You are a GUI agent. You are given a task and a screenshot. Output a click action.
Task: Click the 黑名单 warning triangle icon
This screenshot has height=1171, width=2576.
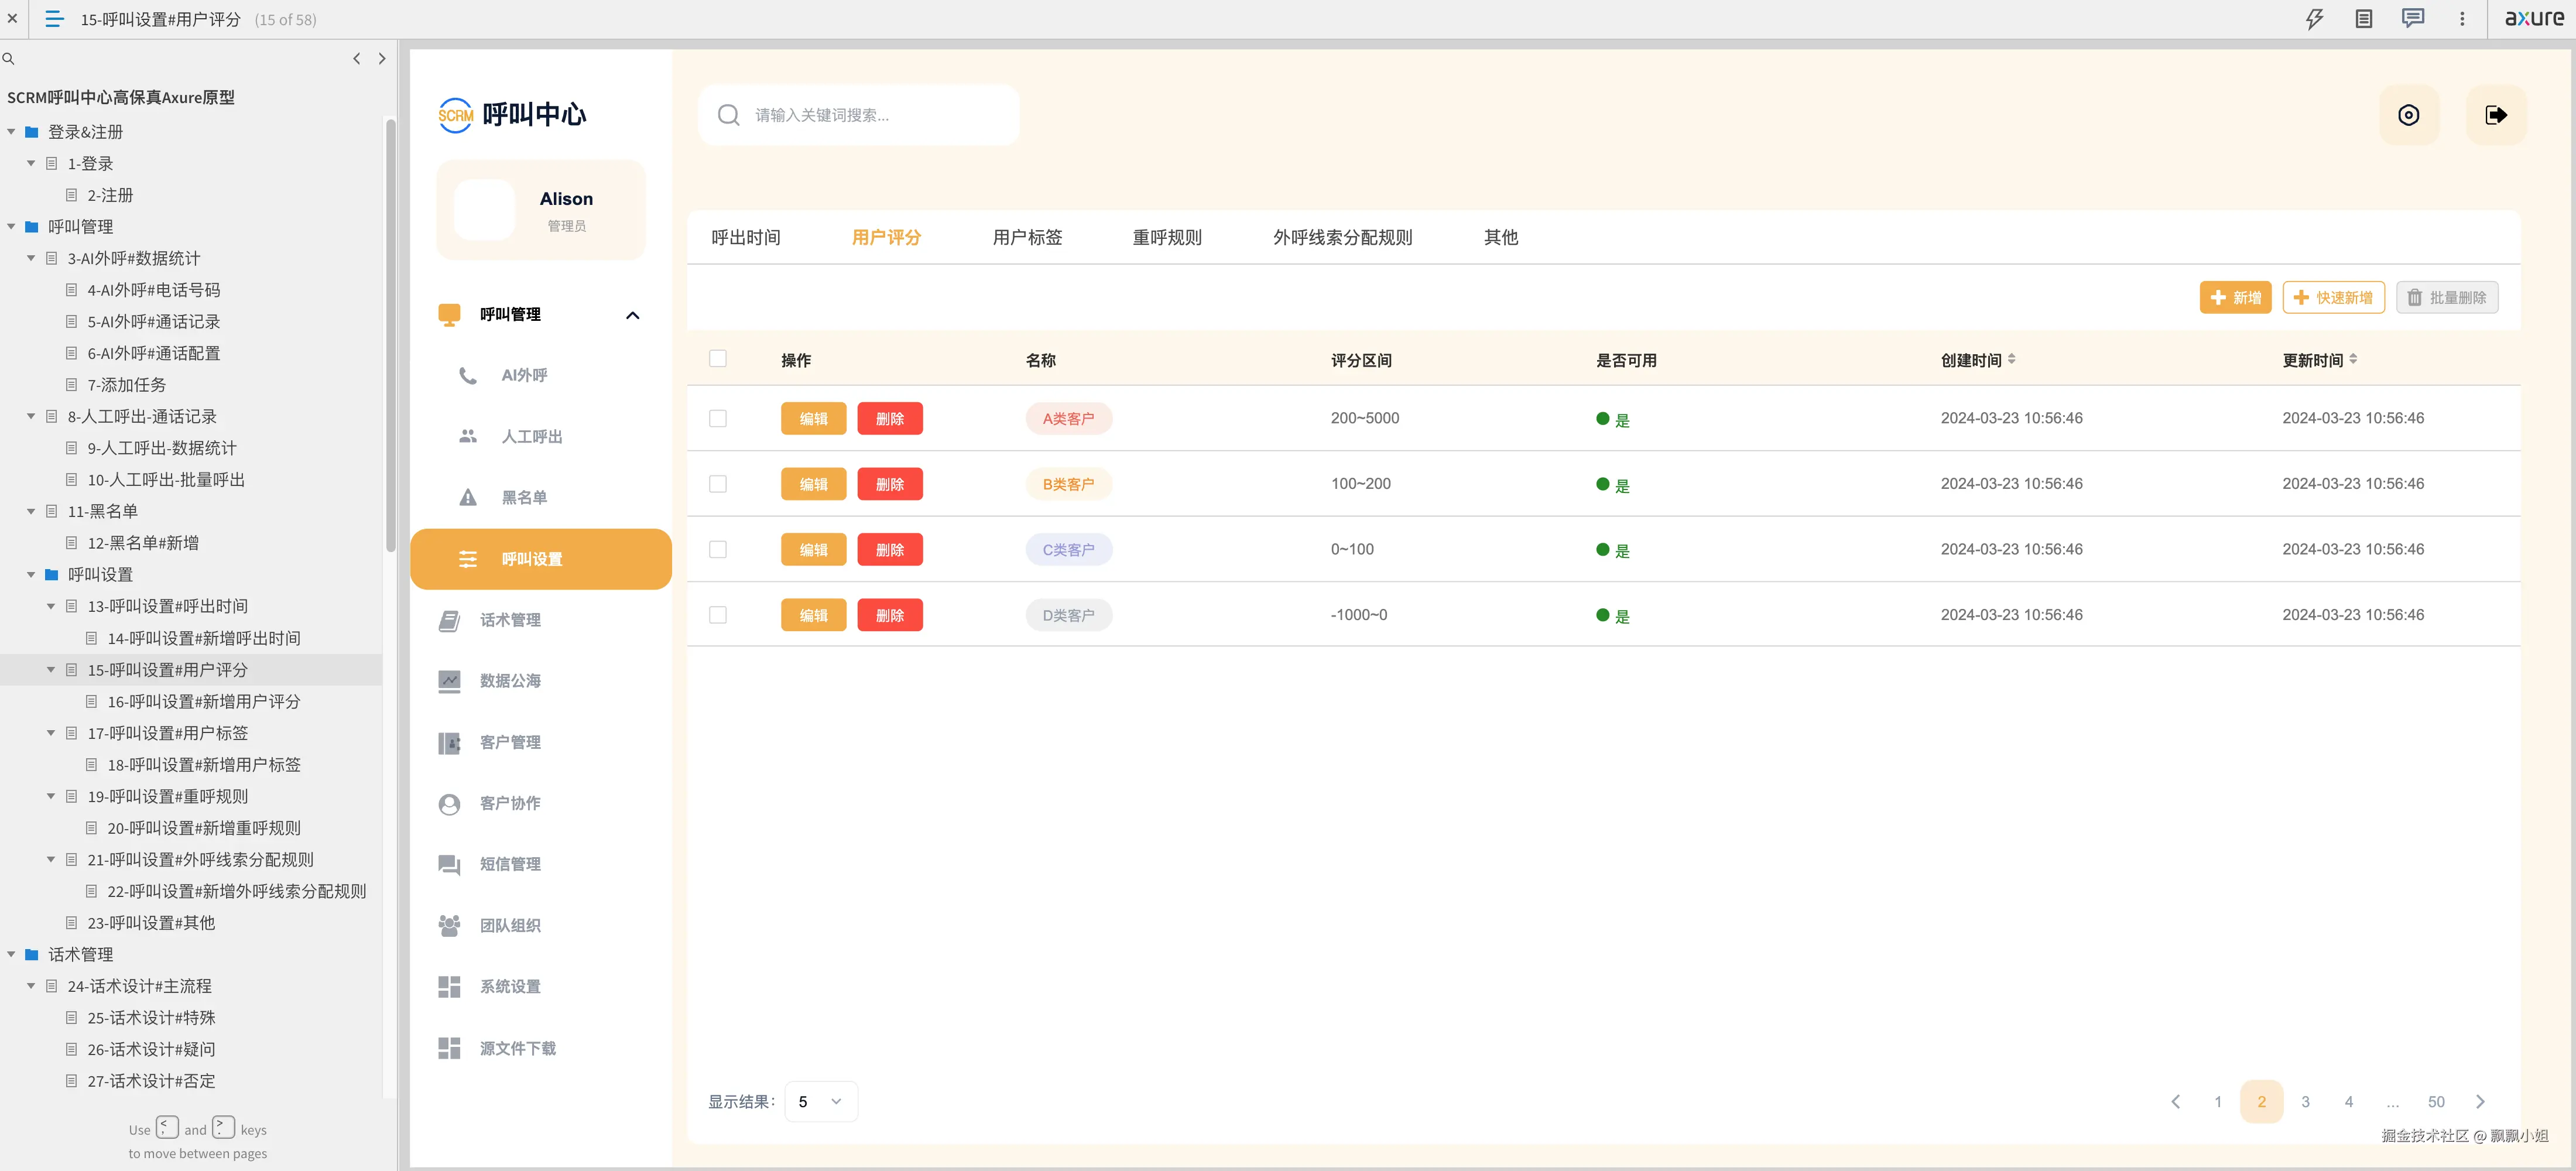(x=467, y=497)
